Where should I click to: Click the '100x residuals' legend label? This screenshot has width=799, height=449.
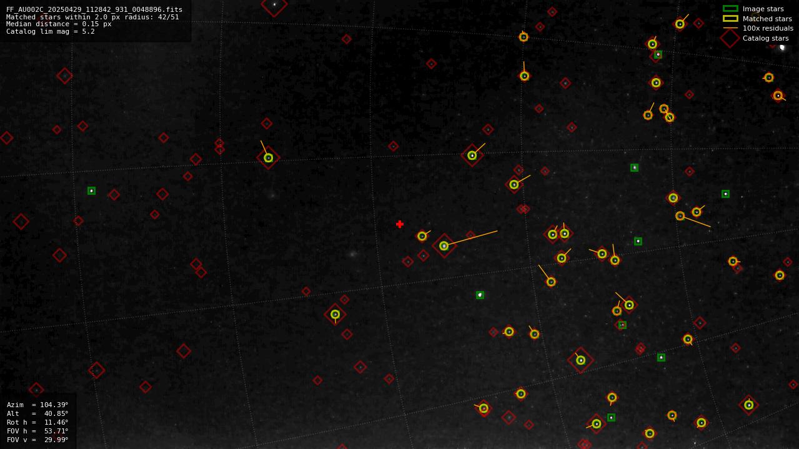pos(768,28)
